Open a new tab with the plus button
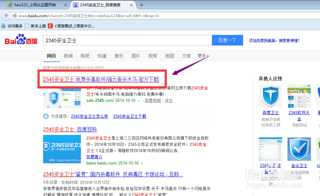This screenshot has width=320, height=196. click(141, 5)
